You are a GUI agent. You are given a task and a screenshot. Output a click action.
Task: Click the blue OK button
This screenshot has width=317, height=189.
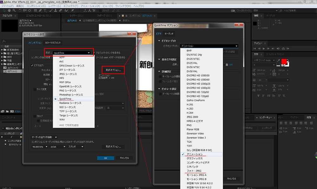(106, 158)
